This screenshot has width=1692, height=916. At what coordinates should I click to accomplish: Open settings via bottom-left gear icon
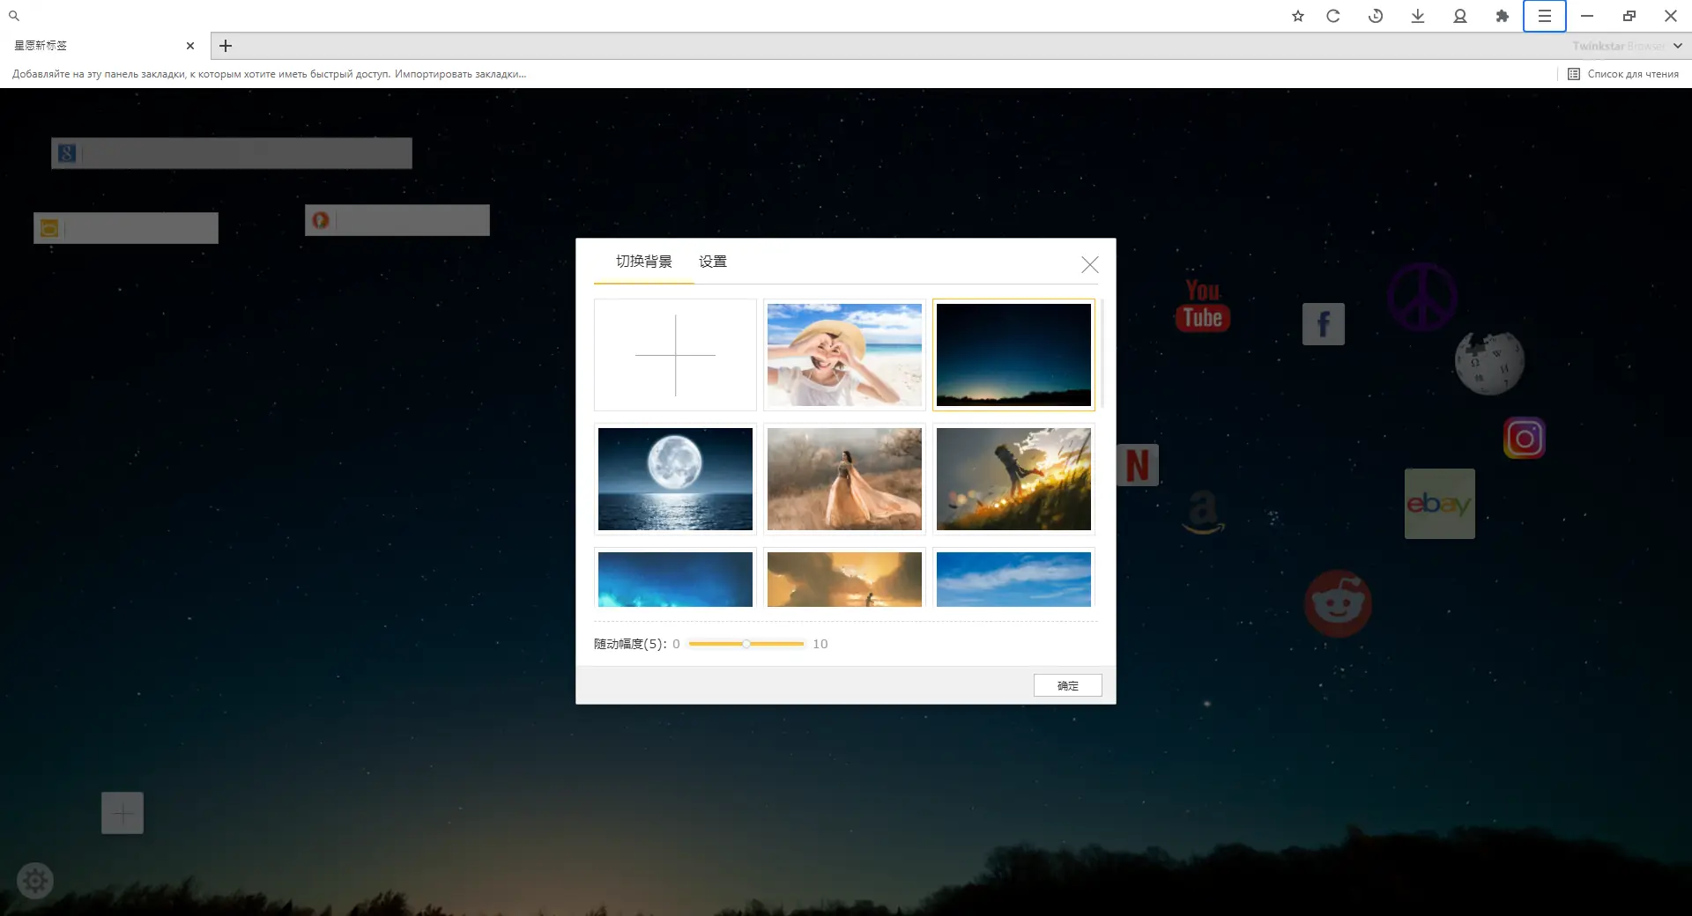point(35,880)
